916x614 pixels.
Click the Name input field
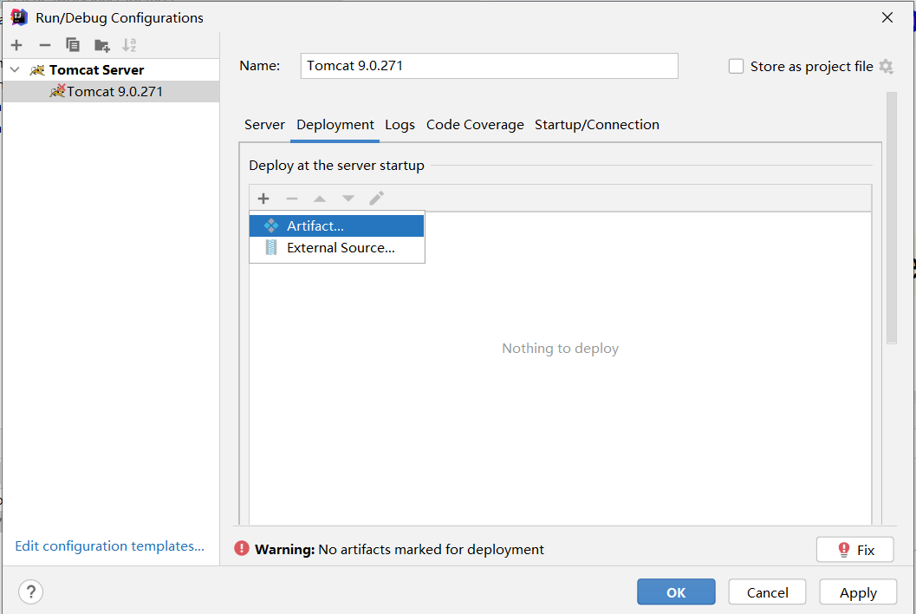(489, 66)
